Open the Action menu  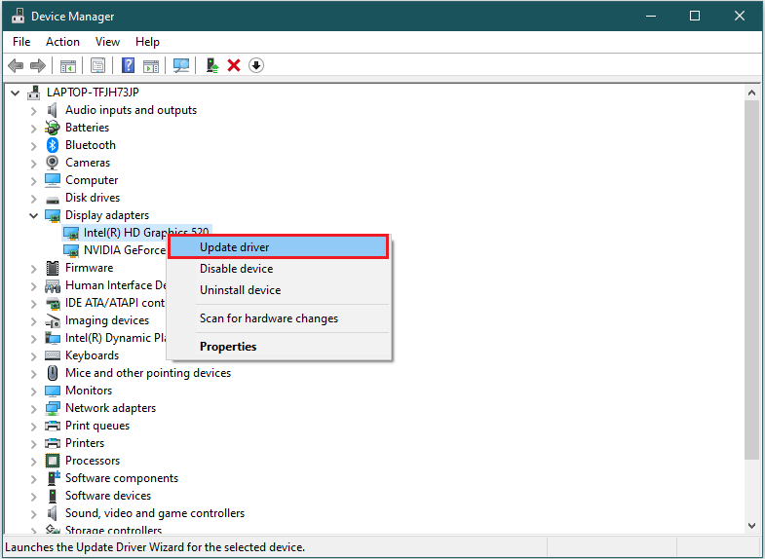pyautogui.click(x=62, y=42)
